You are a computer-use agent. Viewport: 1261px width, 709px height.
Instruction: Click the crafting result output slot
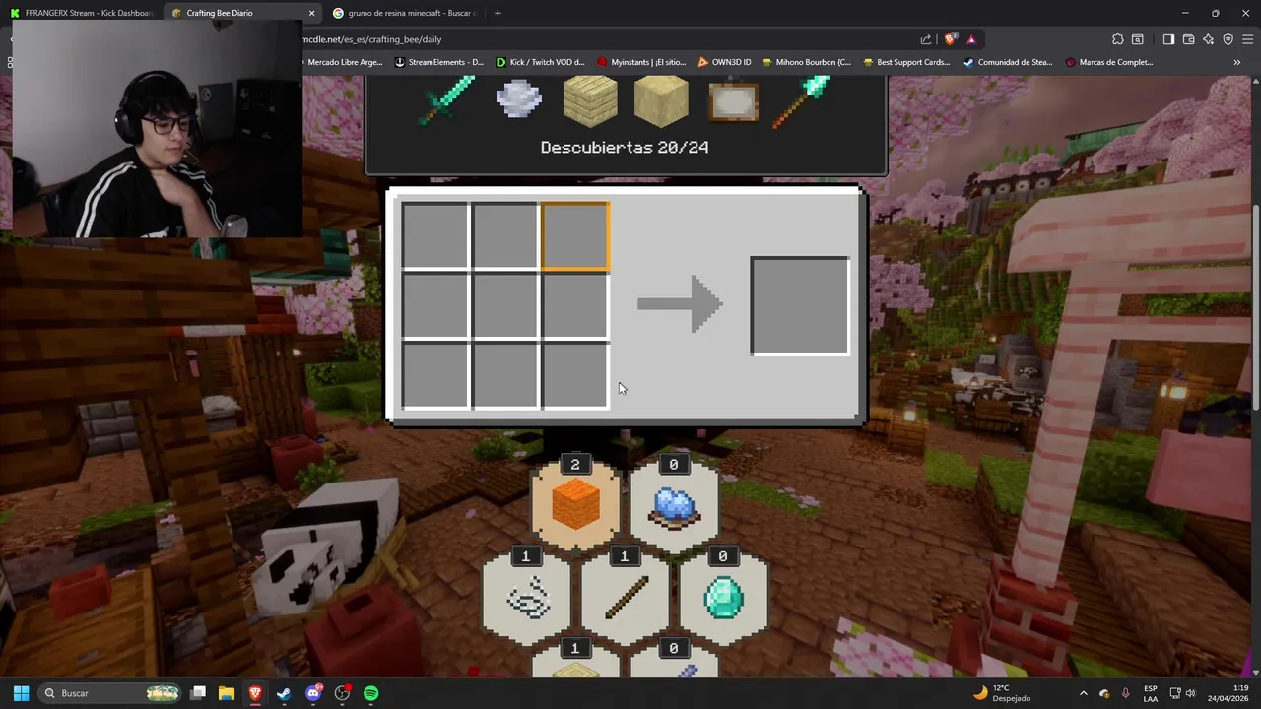click(x=799, y=305)
